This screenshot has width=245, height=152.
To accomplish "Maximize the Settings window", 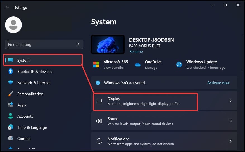I will pyautogui.click(x=225, y=5).
